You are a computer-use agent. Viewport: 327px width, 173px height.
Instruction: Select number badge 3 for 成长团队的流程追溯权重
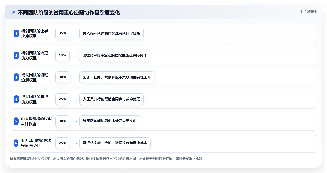[16, 77]
